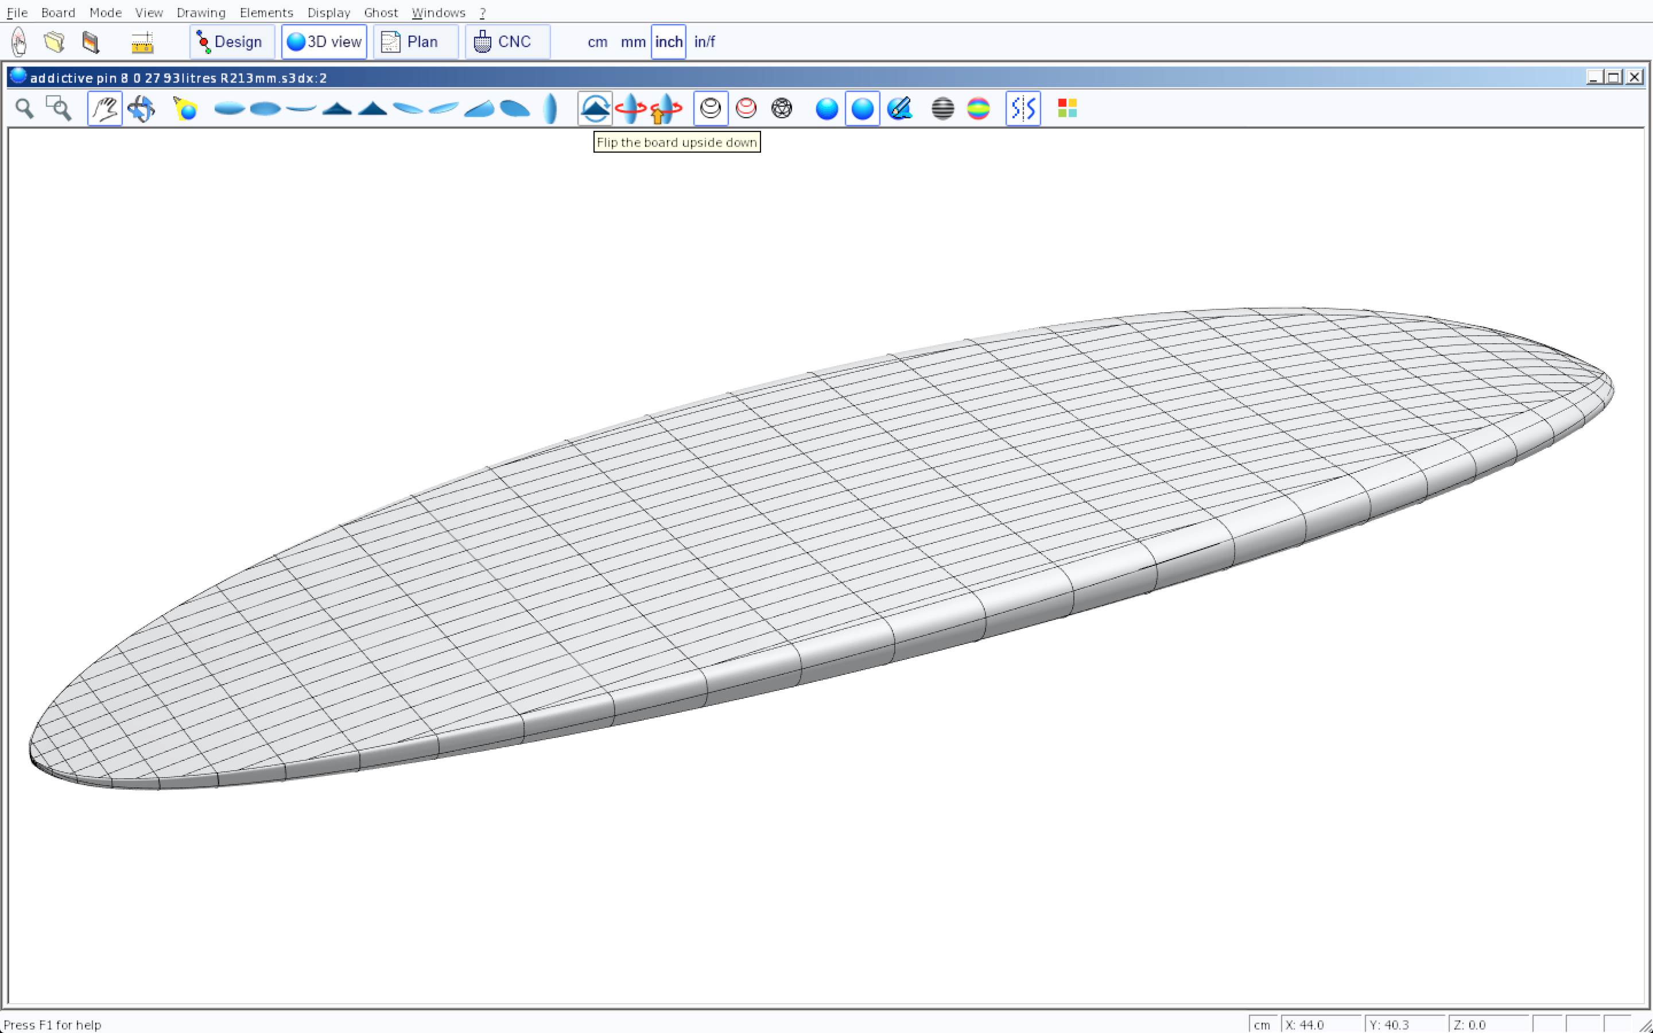
Task: Open the color palette squares icon
Action: (x=1066, y=108)
